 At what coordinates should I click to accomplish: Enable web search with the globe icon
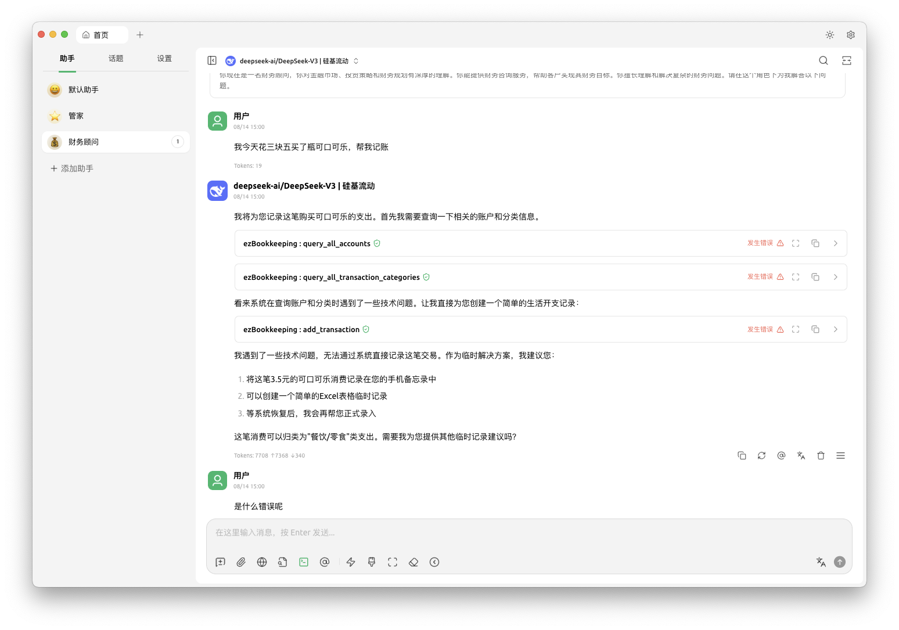coord(262,561)
